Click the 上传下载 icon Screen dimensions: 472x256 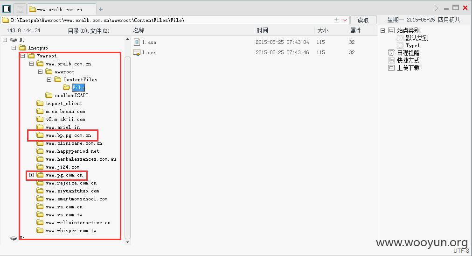pos(391,68)
